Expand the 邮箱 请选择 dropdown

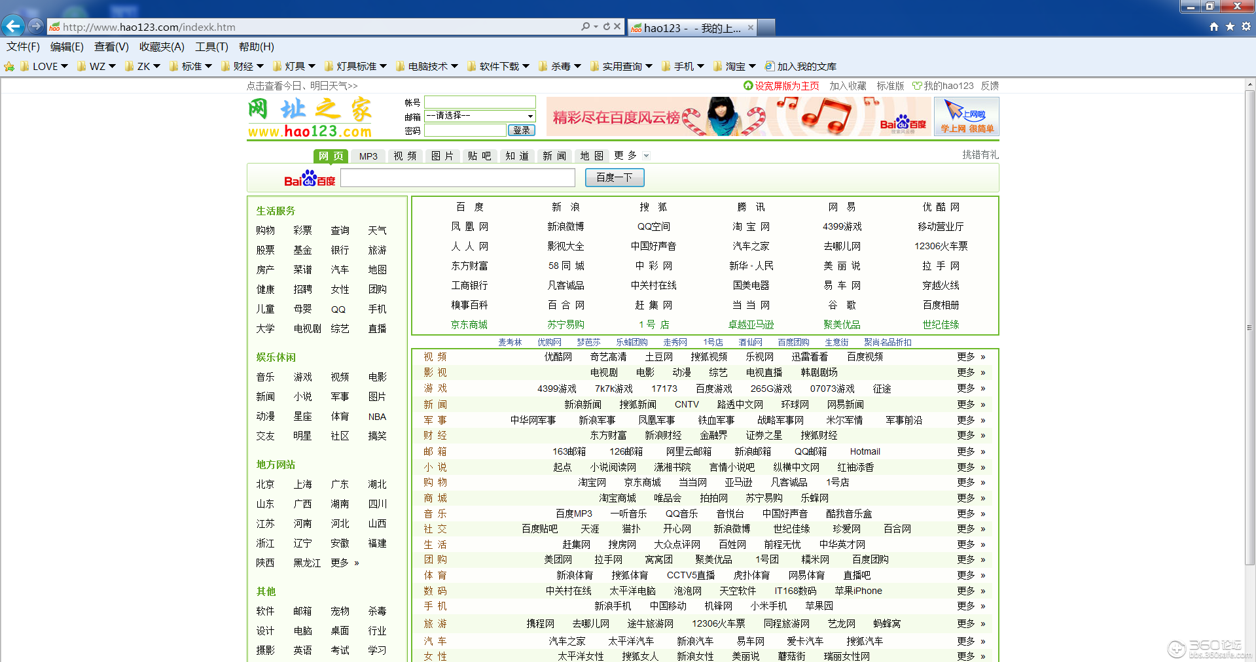point(480,116)
